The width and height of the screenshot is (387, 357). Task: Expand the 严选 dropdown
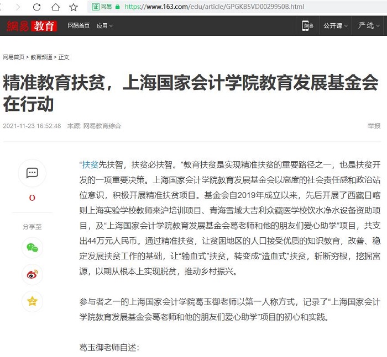click(368, 26)
